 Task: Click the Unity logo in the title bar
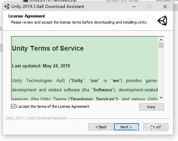(7, 7)
